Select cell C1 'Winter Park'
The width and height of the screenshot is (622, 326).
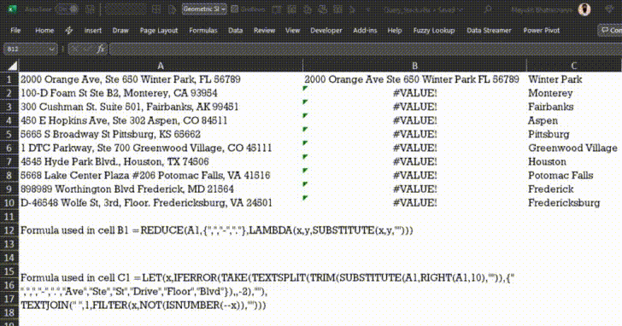pyautogui.click(x=574, y=79)
